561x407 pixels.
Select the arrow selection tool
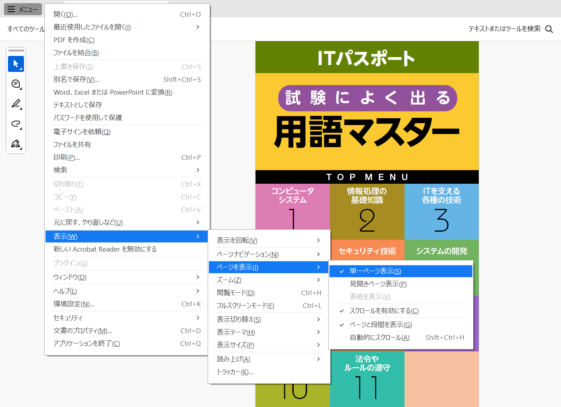(x=16, y=64)
